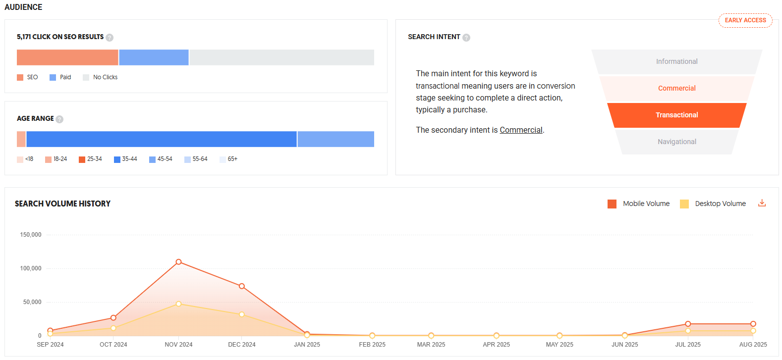Select the Navigational funnel segment
The image size is (782, 360).
point(676,142)
